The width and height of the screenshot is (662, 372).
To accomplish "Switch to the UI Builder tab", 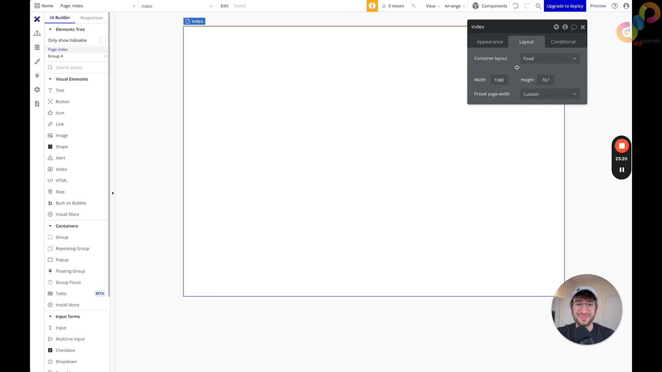I will [60, 18].
